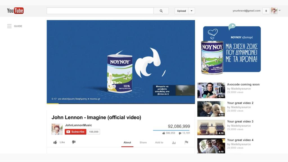The width and height of the screenshot is (288, 162).
Task: Click the nounou.gr ad link text
Action: click(95, 99)
